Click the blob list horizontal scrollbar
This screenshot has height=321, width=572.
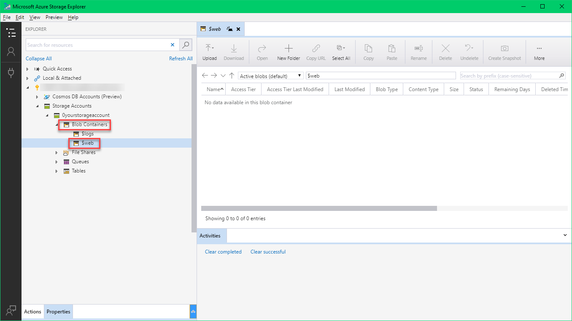(319, 208)
